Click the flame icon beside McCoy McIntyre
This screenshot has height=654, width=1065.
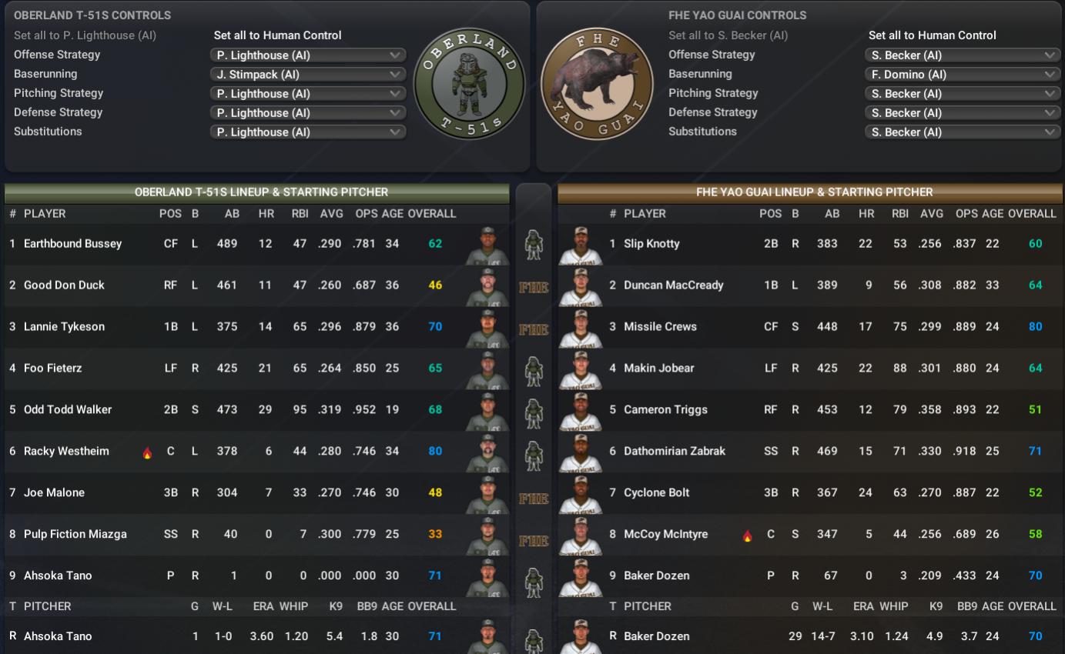coord(747,536)
